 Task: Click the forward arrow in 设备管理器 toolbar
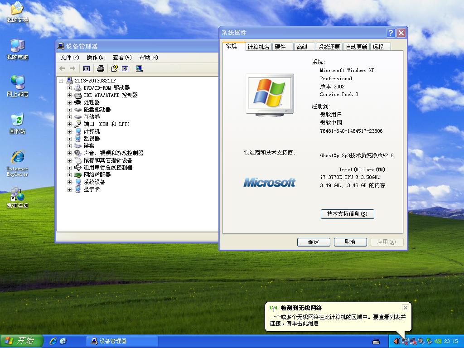pos(72,69)
